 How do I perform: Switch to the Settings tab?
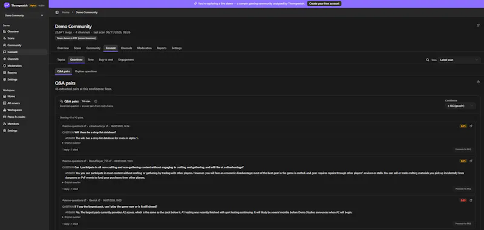coord(177,48)
